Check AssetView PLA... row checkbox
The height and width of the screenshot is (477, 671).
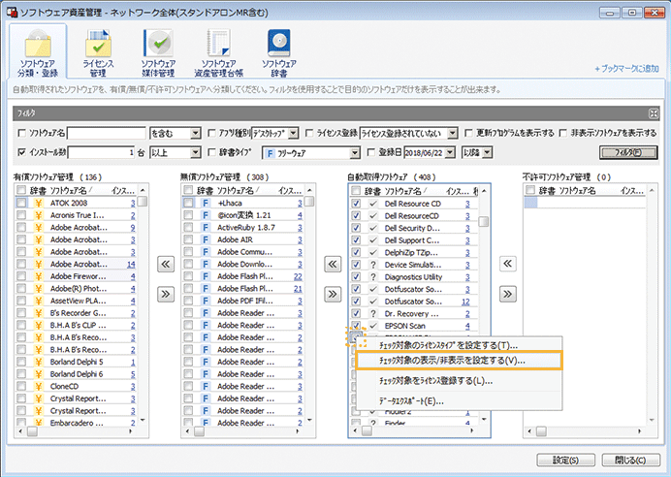coord(21,301)
